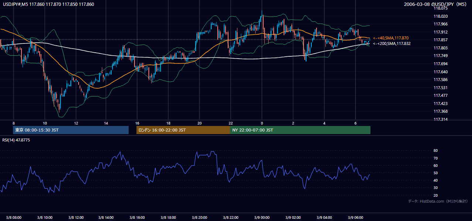The image size is (472, 221).
Task: Click bottom time label '3/8 22:00'
Action: click(x=231, y=217)
